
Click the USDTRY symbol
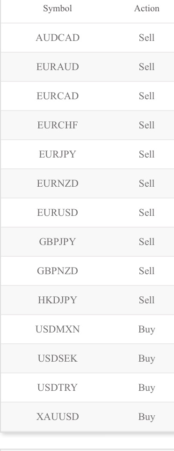[x=58, y=388]
